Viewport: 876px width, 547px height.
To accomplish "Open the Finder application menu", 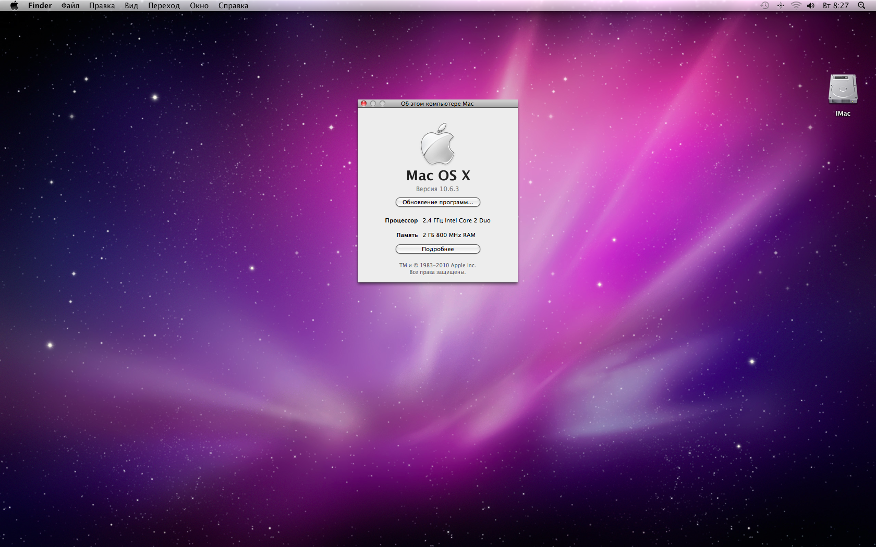I will [x=40, y=6].
